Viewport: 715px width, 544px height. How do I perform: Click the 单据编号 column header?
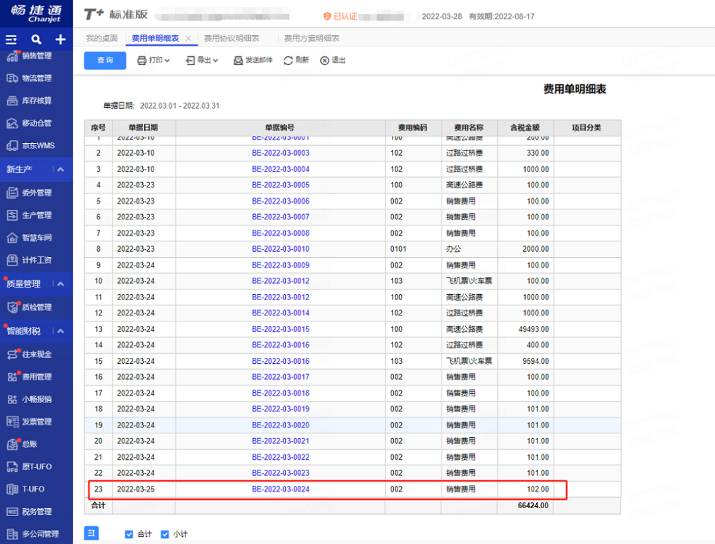click(x=281, y=128)
